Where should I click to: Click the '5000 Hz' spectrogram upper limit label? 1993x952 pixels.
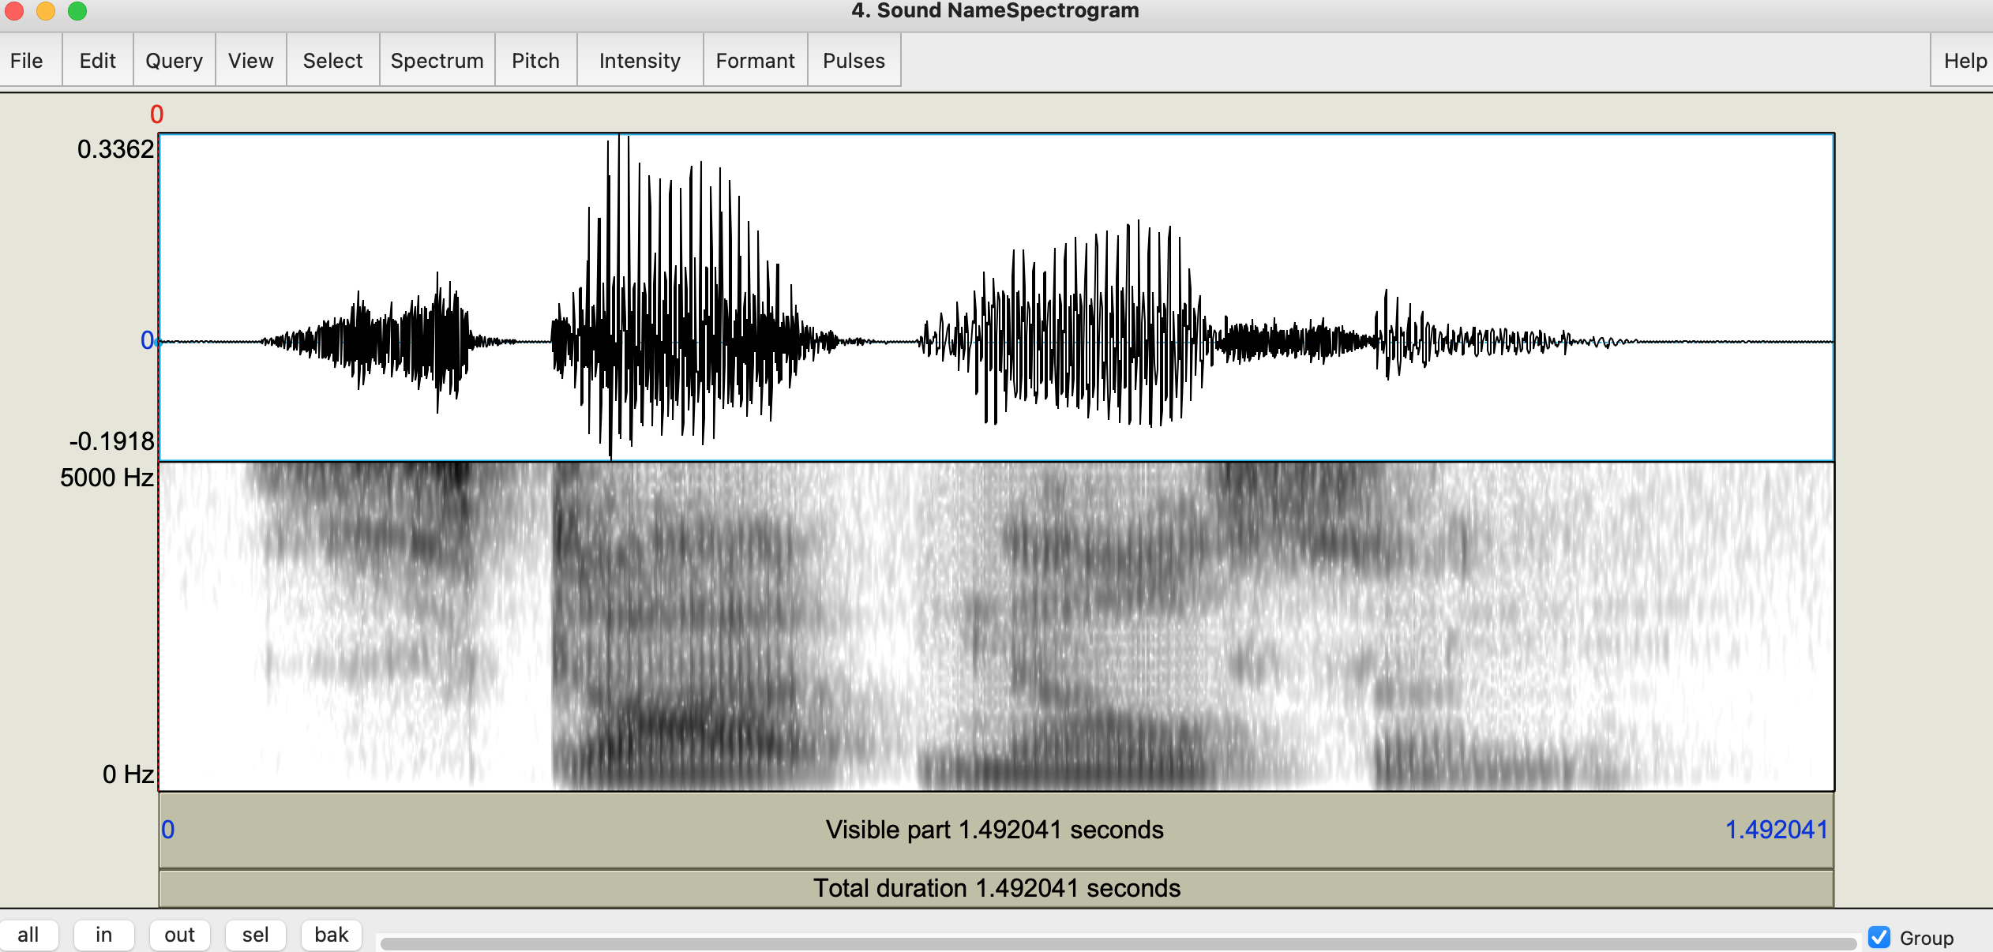click(x=107, y=478)
